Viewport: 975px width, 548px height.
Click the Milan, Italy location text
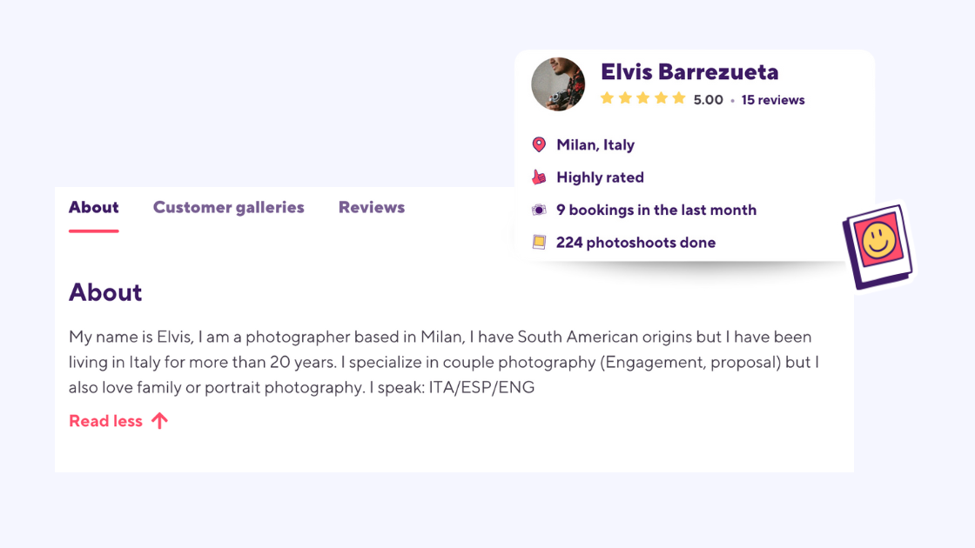[595, 144]
